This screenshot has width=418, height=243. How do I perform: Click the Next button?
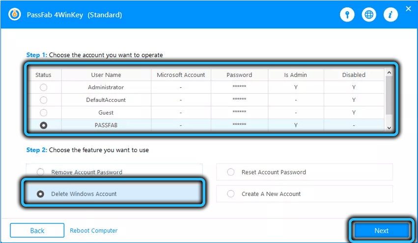tap(381, 231)
